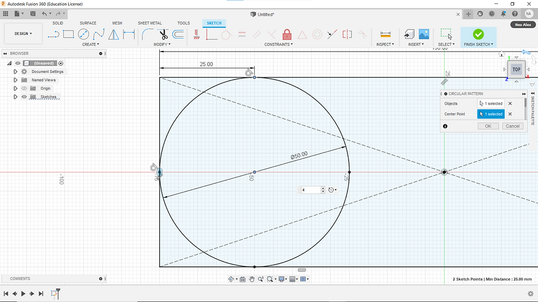Open the INSERT dropdown menu
This screenshot has height=302, width=538.
pyautogui.click(x=416, y=44)
